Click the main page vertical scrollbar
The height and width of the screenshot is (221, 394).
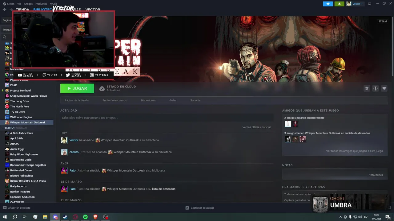392,46
